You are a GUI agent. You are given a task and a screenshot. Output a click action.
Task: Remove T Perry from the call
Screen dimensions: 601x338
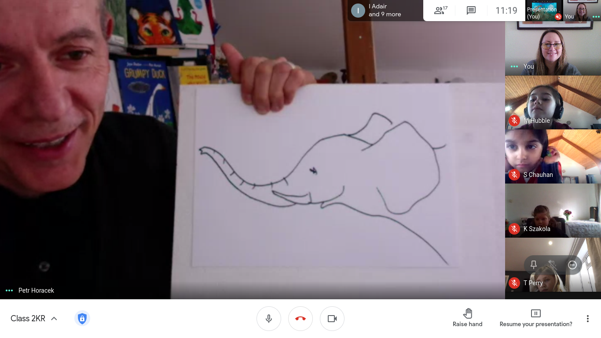click(572, 265)
